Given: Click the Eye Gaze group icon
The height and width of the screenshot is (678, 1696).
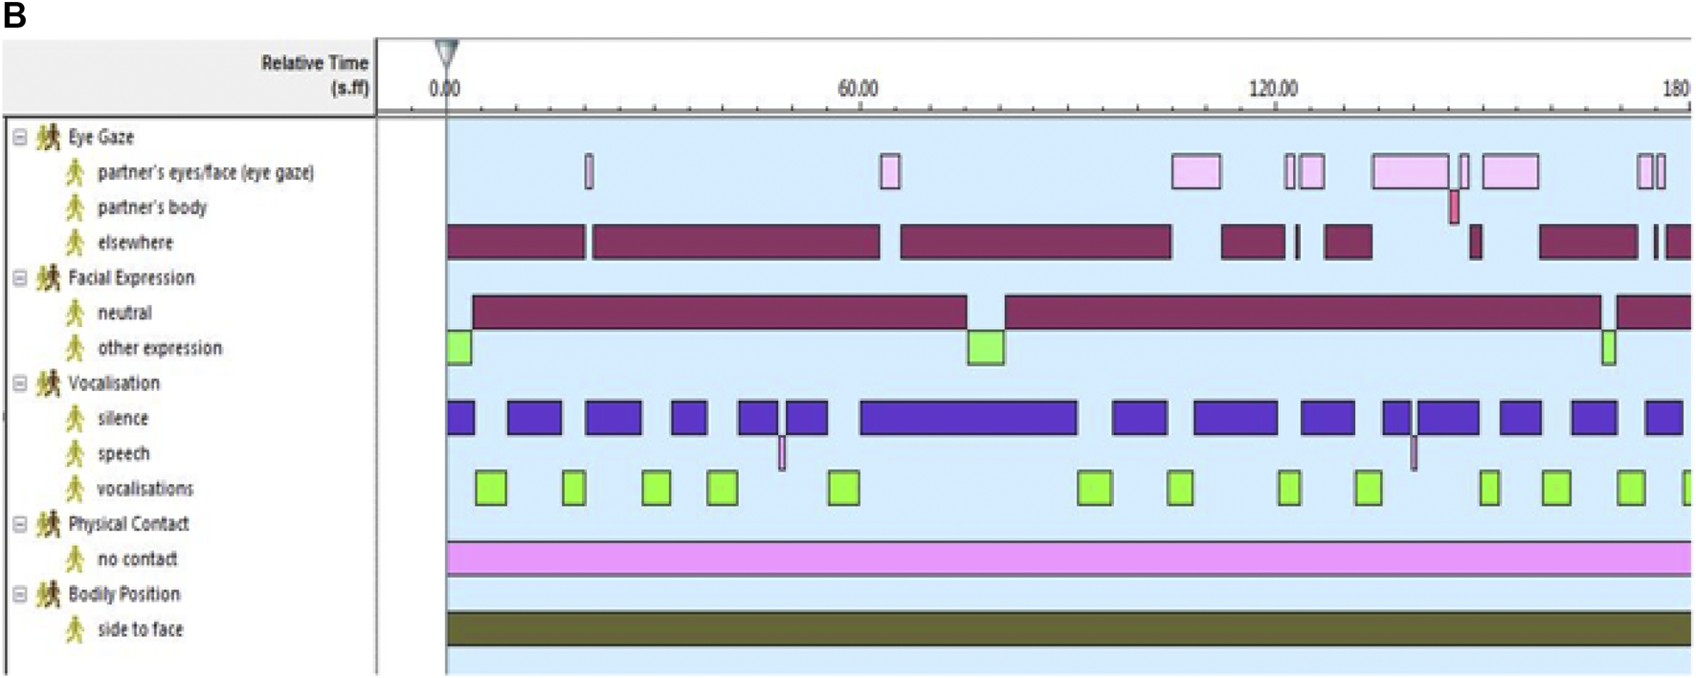Looking at the screenshot, I should coord(48,138).
